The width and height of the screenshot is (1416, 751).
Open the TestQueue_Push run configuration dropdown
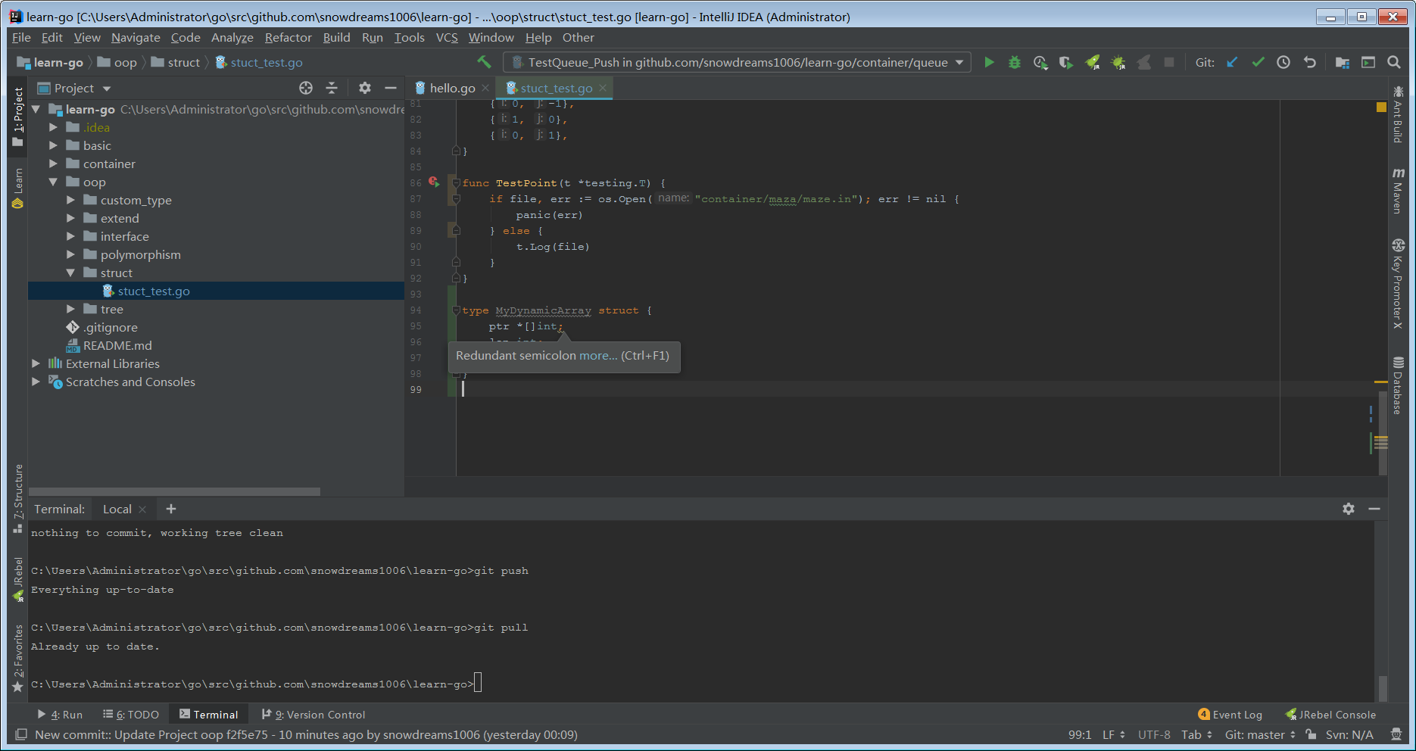[737, 63]
